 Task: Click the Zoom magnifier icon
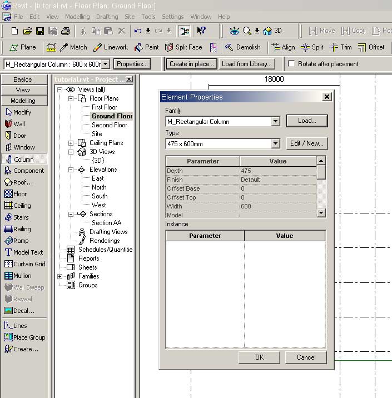click(x=247, y=31)
